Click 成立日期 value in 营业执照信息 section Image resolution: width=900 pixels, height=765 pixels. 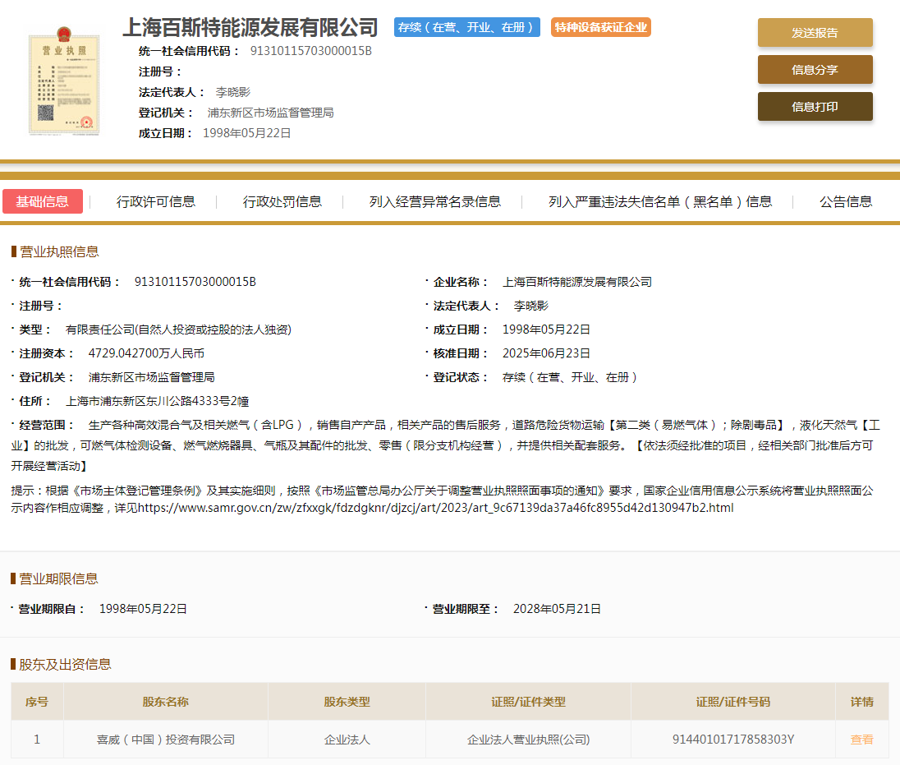click(546, 330)
